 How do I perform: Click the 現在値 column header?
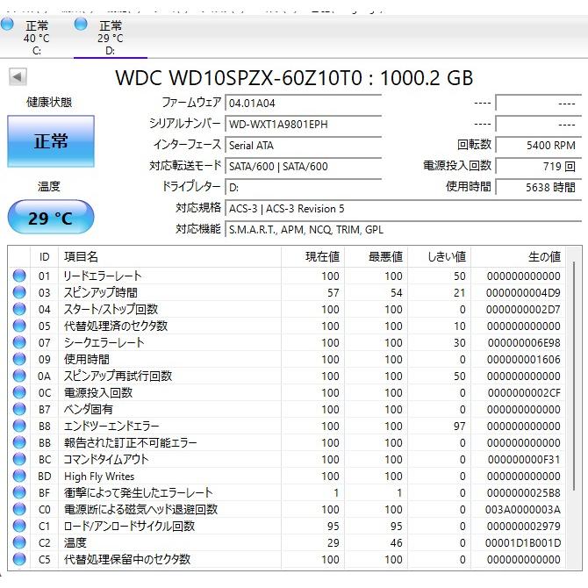point(312,257)
